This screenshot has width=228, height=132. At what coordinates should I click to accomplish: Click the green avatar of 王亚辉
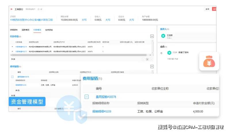pos(163,36)
